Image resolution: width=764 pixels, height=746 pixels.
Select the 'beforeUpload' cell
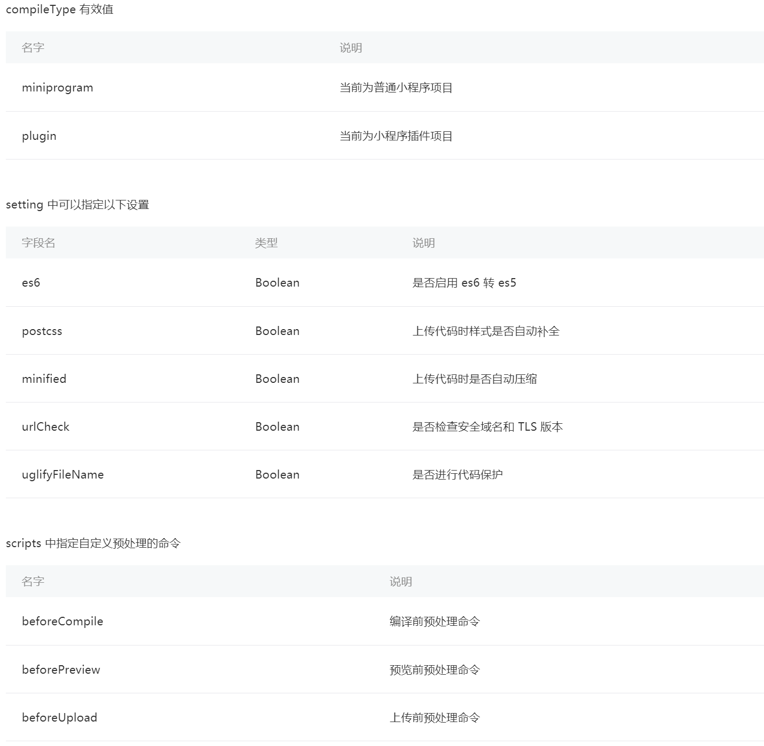coord(60,718)
